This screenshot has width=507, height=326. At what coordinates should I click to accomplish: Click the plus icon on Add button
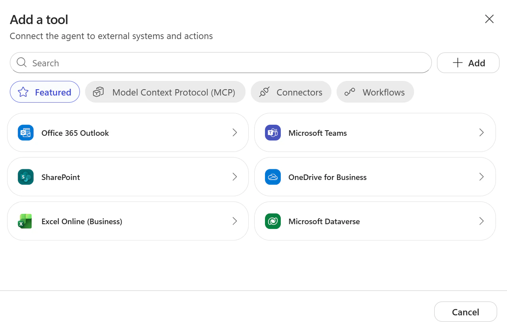pos(458,63)
